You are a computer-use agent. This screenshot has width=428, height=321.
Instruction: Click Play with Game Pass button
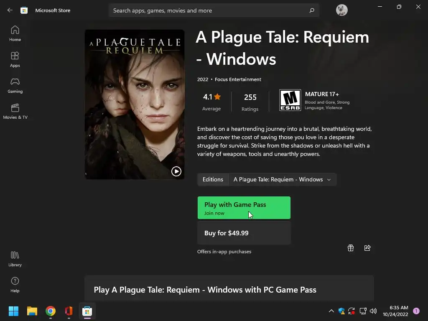[244, 208]
